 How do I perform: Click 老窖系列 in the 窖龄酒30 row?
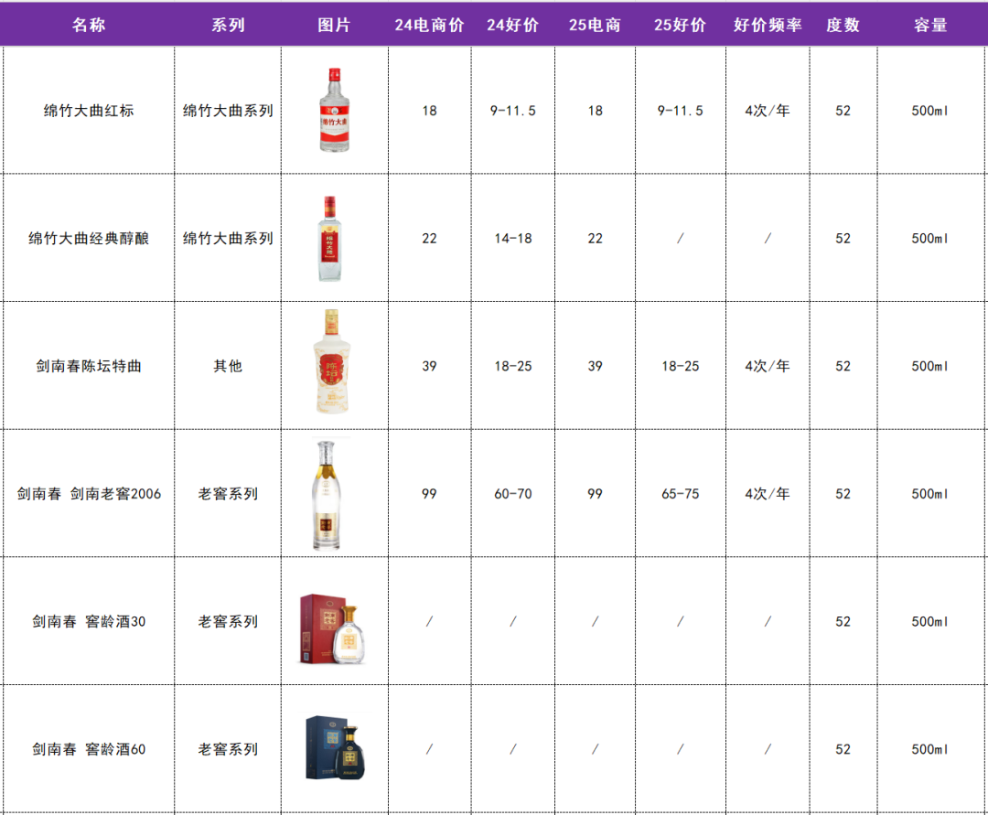pyautogui.click(x=228, y=622)
